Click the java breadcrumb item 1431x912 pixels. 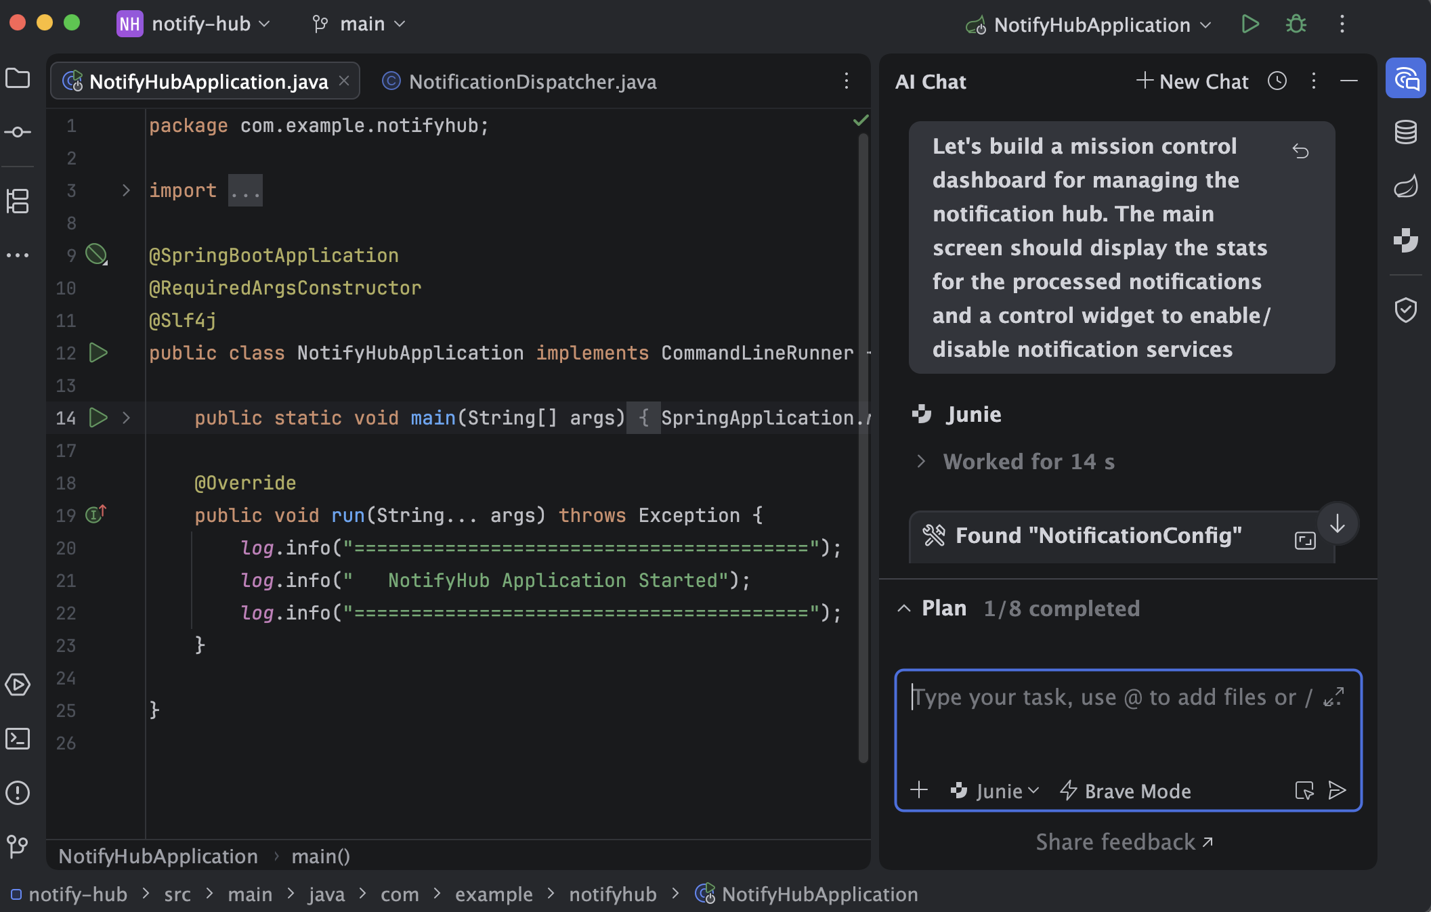[x=326, y=894]
